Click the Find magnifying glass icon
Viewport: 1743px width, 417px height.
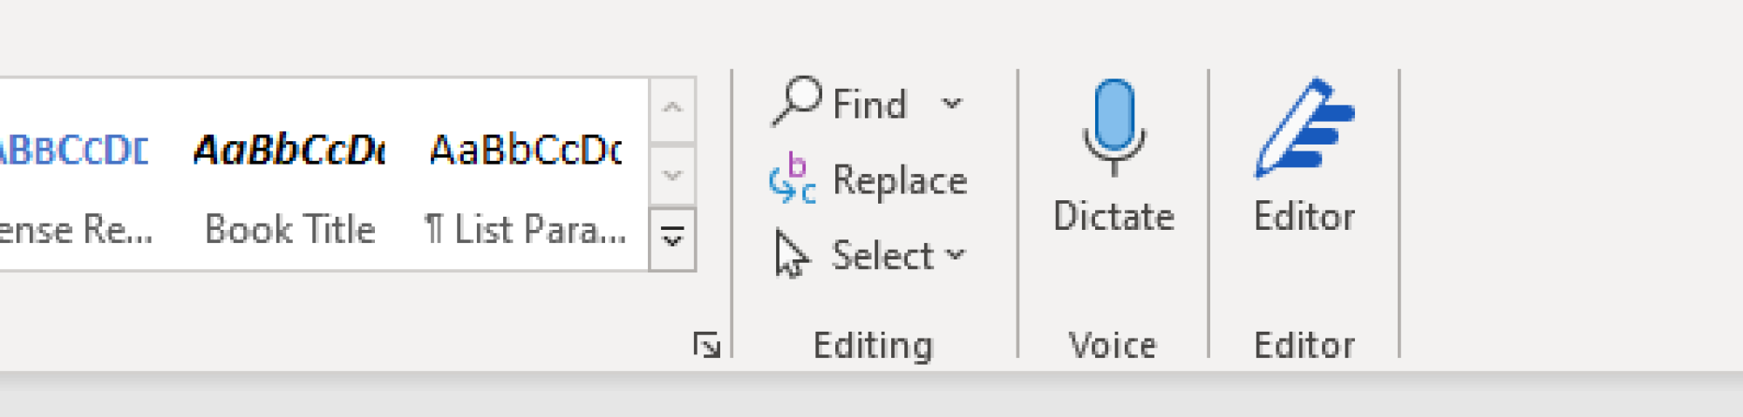[x=797, y=102]
